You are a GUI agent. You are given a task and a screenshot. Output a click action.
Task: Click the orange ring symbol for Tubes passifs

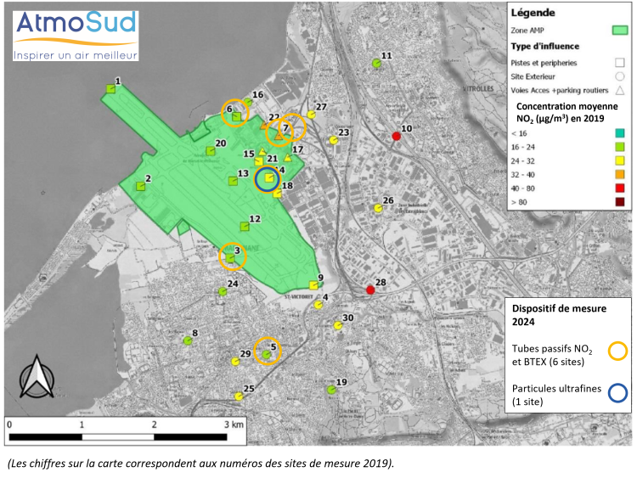point(617,351)
